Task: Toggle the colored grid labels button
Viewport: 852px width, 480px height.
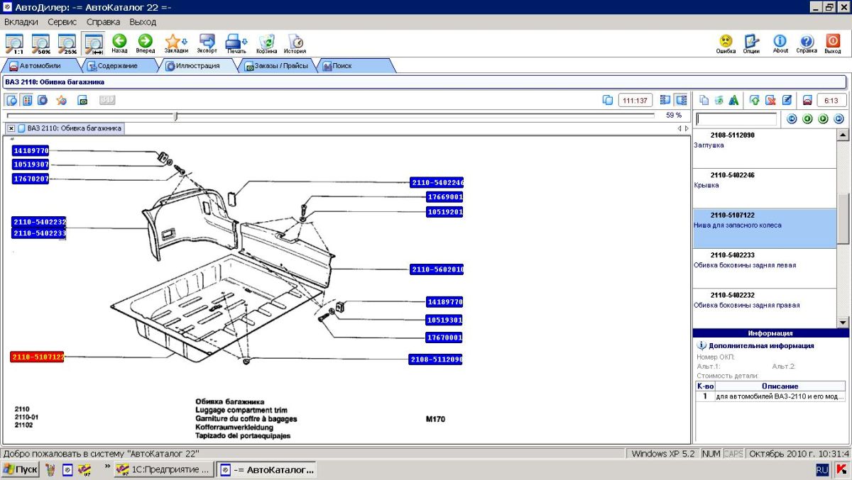Action: (x=27, y=100)
